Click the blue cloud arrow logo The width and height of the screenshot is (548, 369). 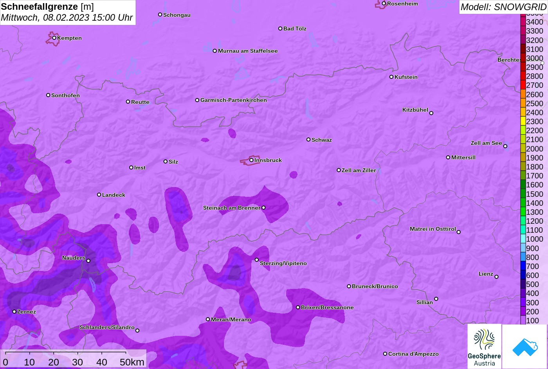pyautogui.click(x=525, y=346)
